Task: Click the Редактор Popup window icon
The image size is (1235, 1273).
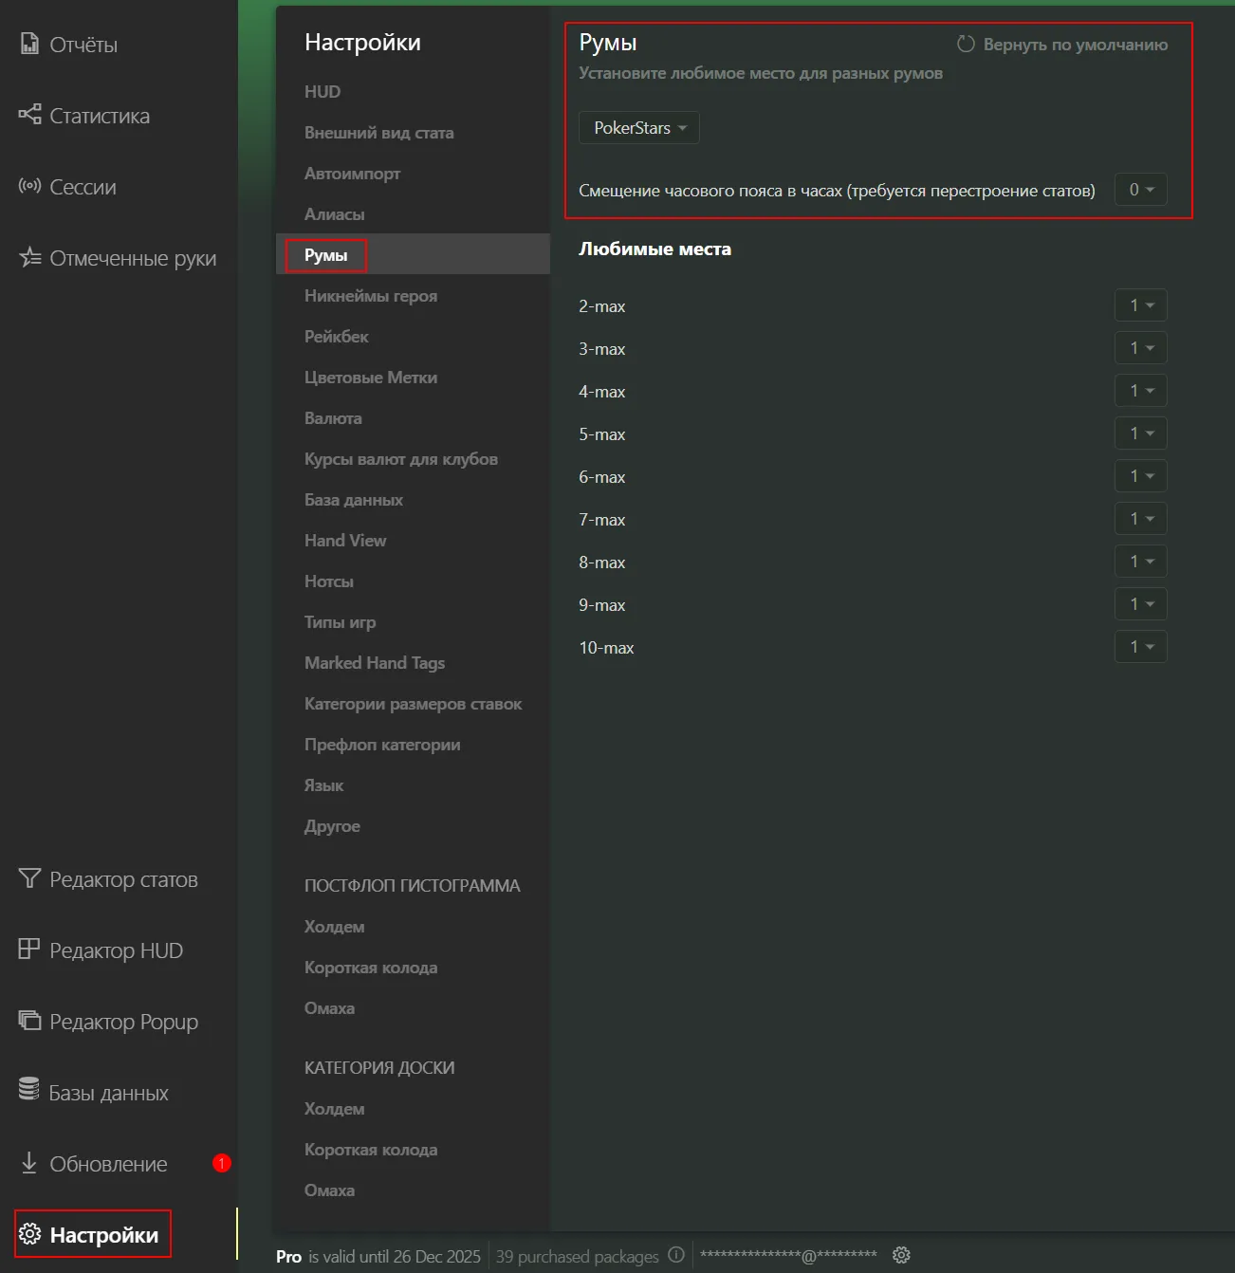Action: click(x=29, y=1021)
